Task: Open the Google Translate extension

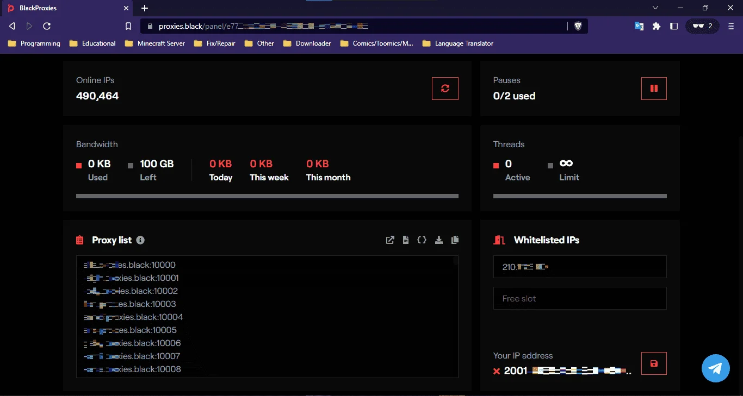Action: (x=639, y=26)
